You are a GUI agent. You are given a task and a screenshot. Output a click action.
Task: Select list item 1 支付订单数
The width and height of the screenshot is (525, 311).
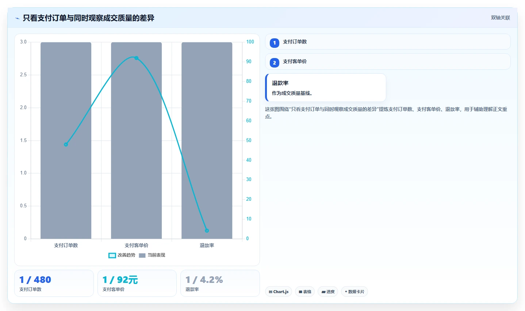click(x=388, y=42)
